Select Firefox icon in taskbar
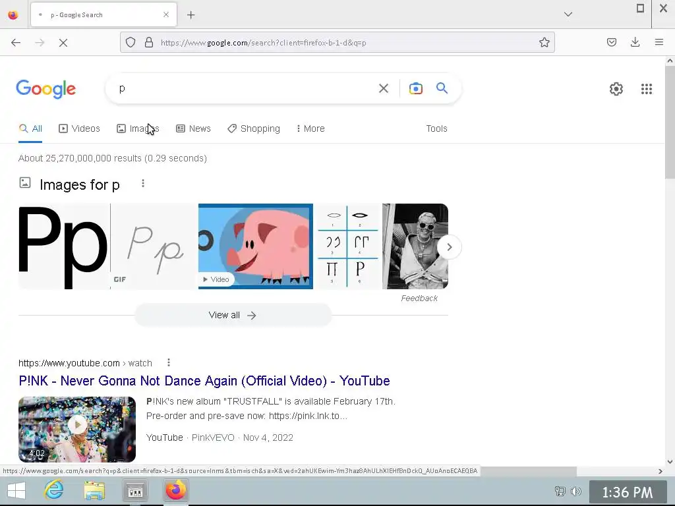 pos(175,490)
